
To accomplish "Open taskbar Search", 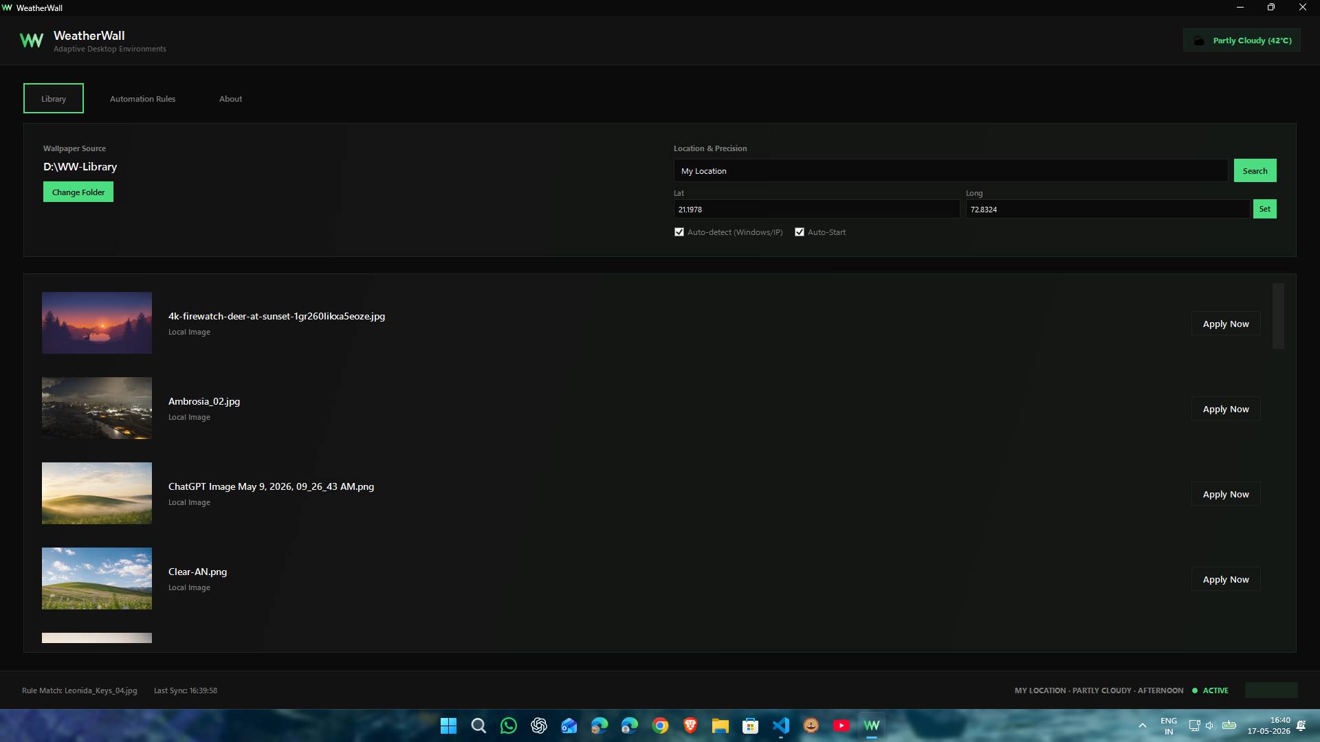I will (x=478, y=726).
